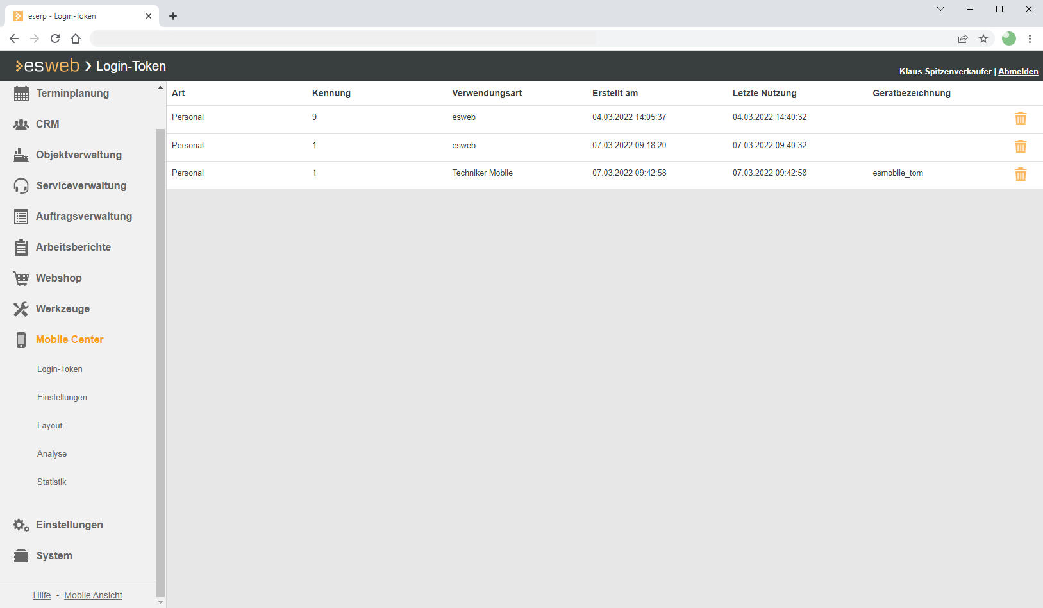
Task: Click the CRM people icon
Action: point(21,124)
